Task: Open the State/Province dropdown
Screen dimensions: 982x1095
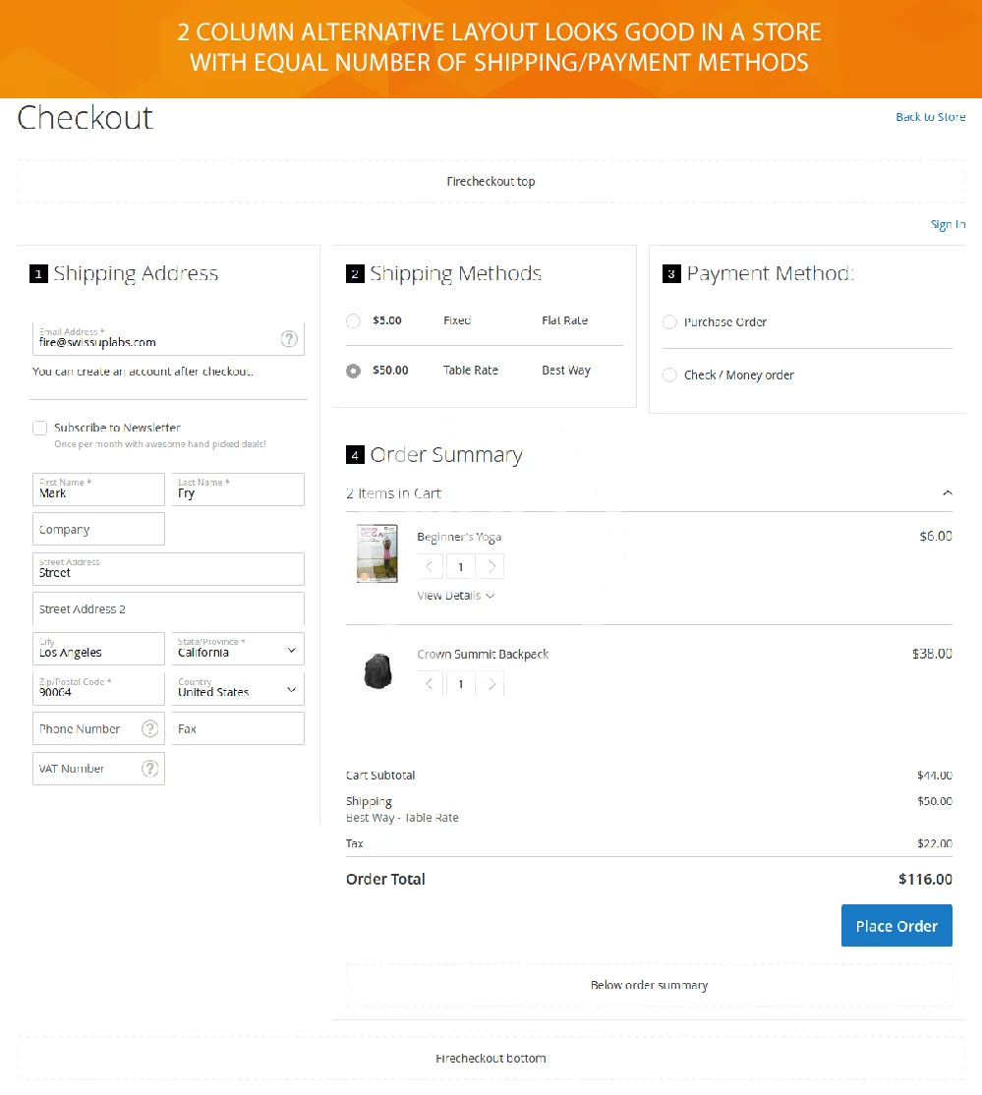Action: [237, 650]
